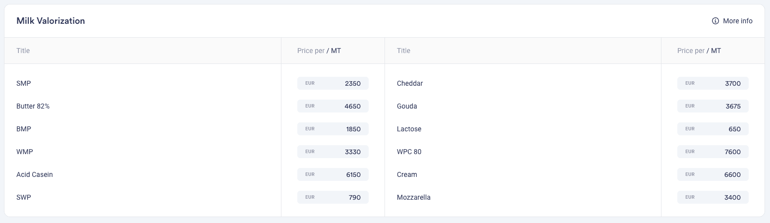Select the Acid Casein row label
The image size is (770, 223).
point(35,174)
